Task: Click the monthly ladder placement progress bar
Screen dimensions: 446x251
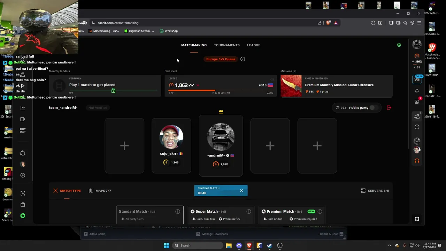Action: (113, 91)
